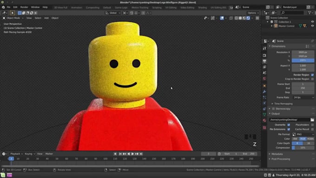This screenshot has width=316, height=178.
Task: Click the output folder browse icon
Action: 312,120
